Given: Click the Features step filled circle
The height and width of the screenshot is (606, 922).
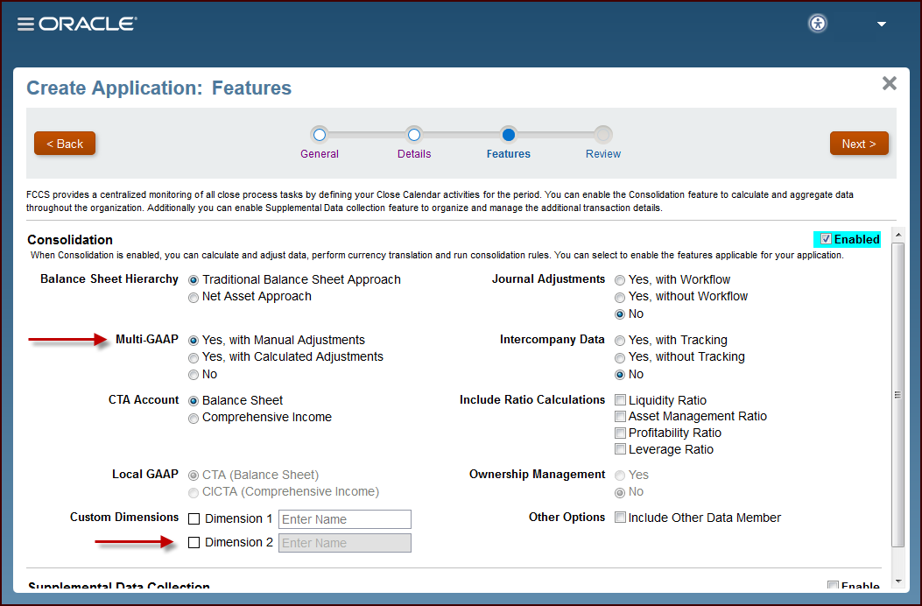Looking at the screenshot, I should (509, 135).
